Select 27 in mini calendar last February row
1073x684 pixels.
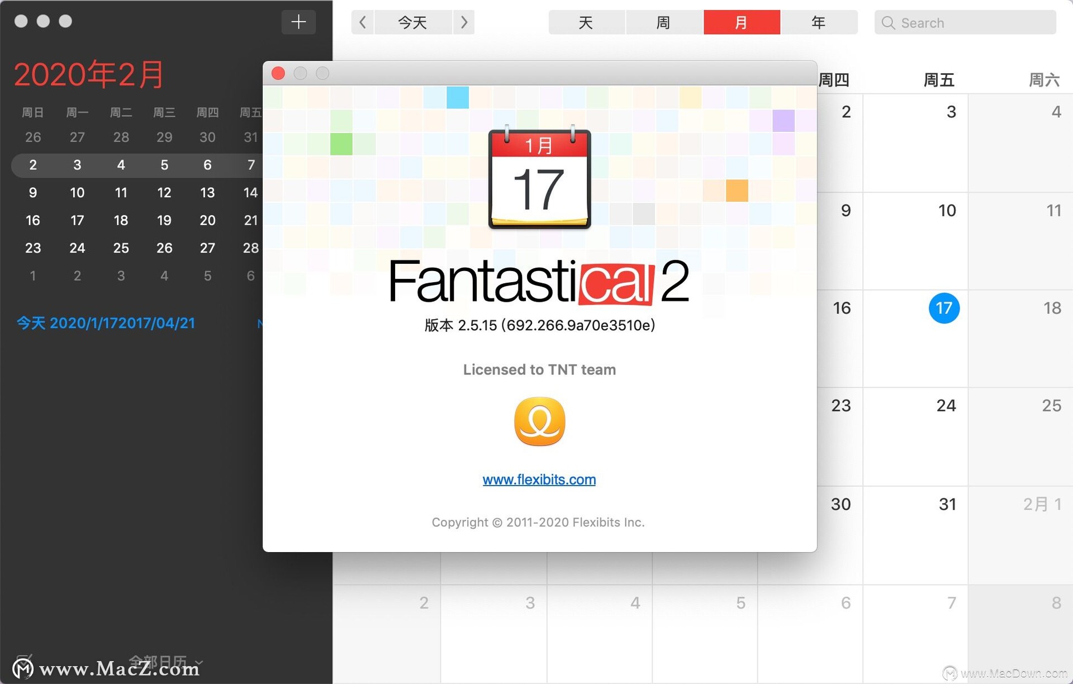207,248
